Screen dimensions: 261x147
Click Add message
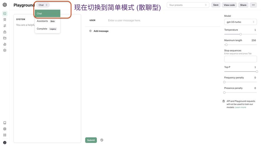coord(101,31)
